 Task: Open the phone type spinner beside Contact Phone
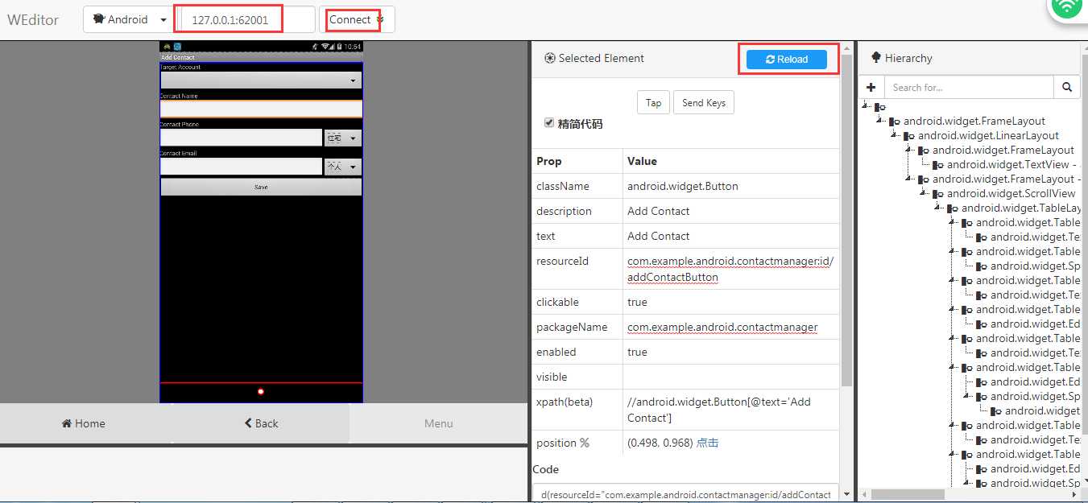[x=342, y=138]
